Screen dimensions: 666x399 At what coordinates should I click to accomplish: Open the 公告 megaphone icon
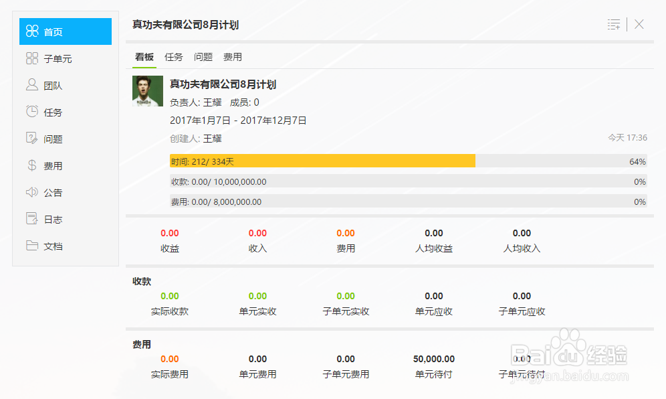(x=32, y=192)
